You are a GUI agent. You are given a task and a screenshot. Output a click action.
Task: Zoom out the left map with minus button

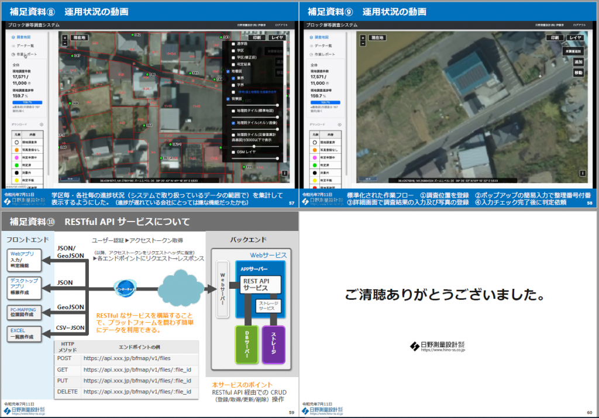tap(64, 43)
